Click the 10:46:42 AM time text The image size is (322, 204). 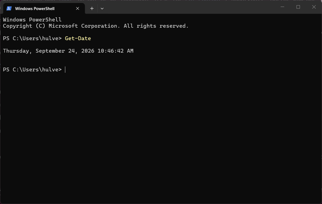(115, 51)
